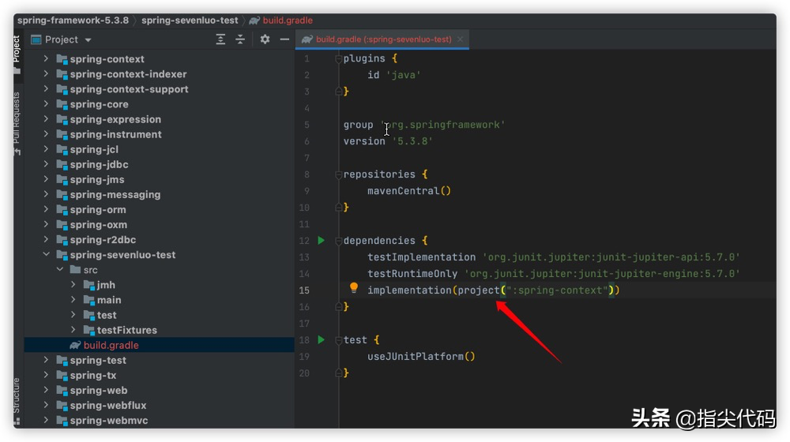Click version '5.3.8' value on line 6
The height and width of the screenshot is (442, 790).
click(x=412, y=141)
